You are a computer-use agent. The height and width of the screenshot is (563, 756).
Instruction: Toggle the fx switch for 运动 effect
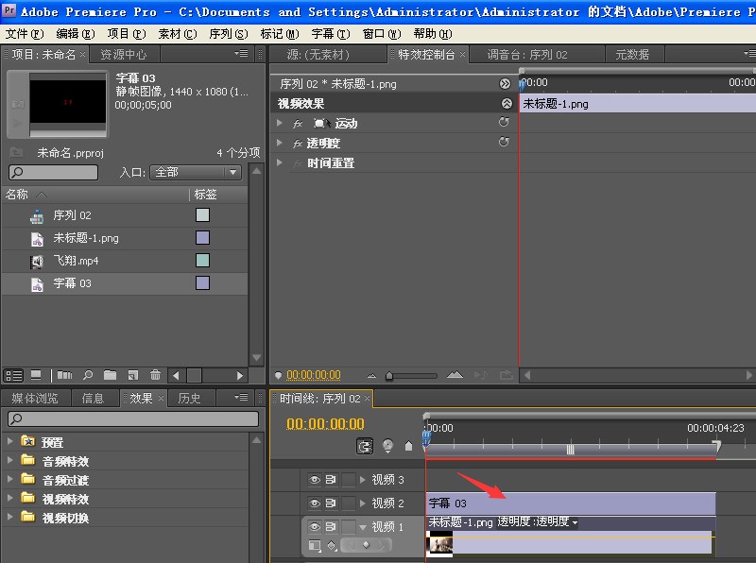coord(298,124)
